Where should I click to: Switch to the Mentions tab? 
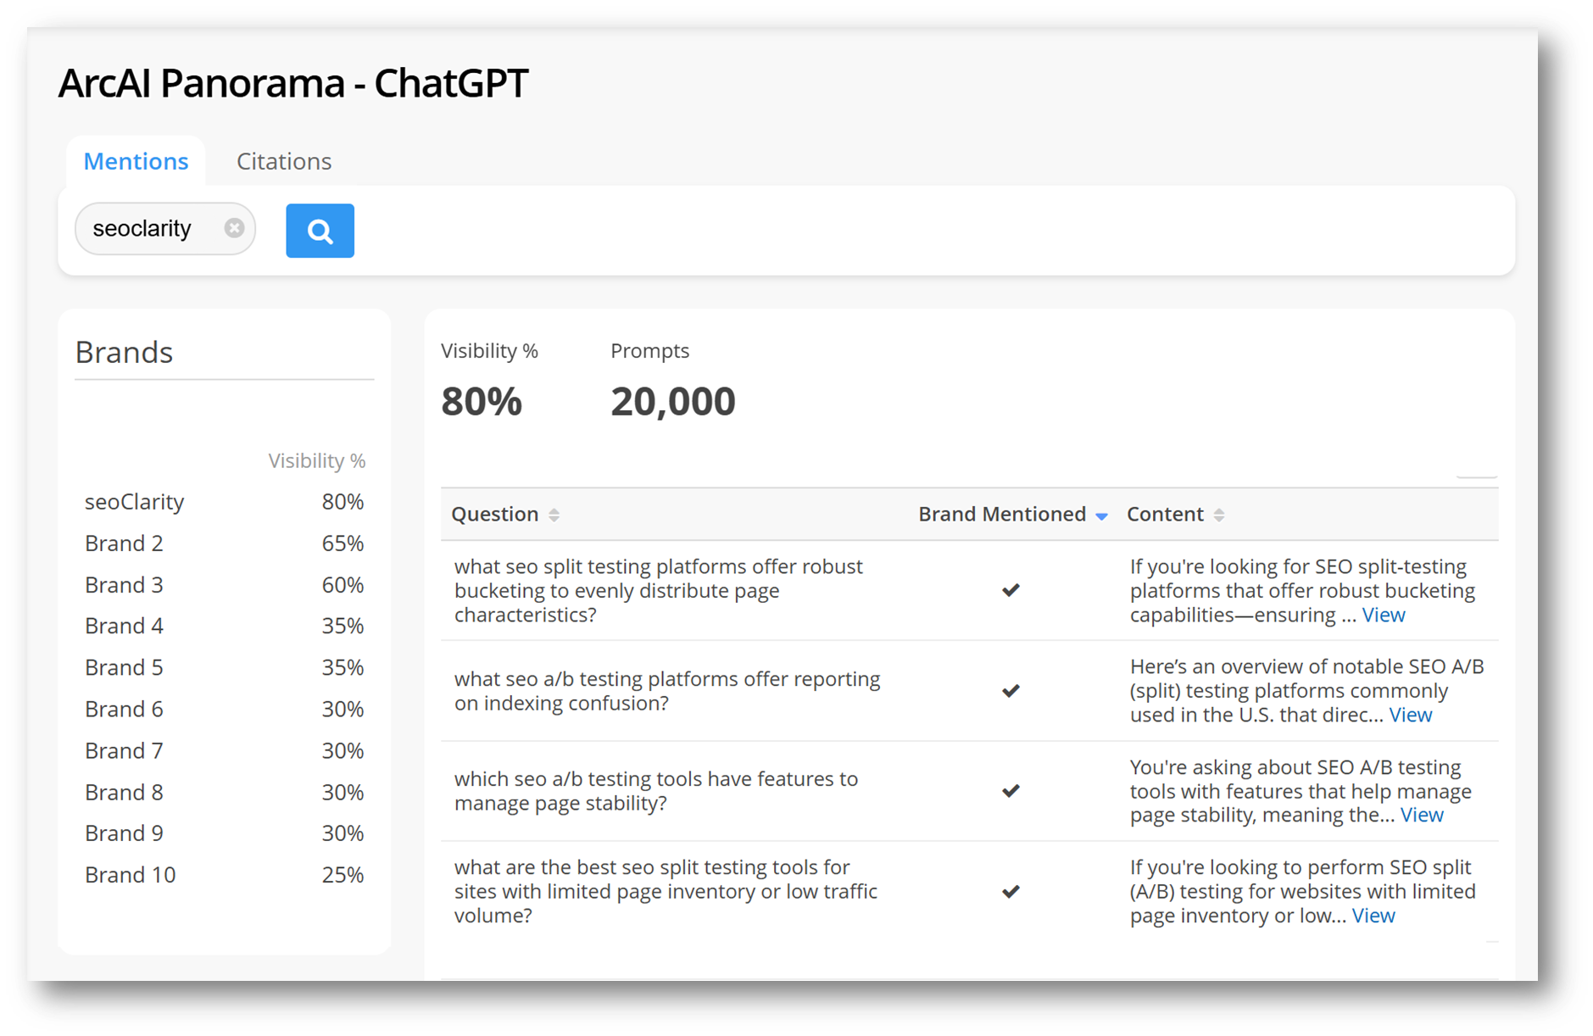click(136, 161)
